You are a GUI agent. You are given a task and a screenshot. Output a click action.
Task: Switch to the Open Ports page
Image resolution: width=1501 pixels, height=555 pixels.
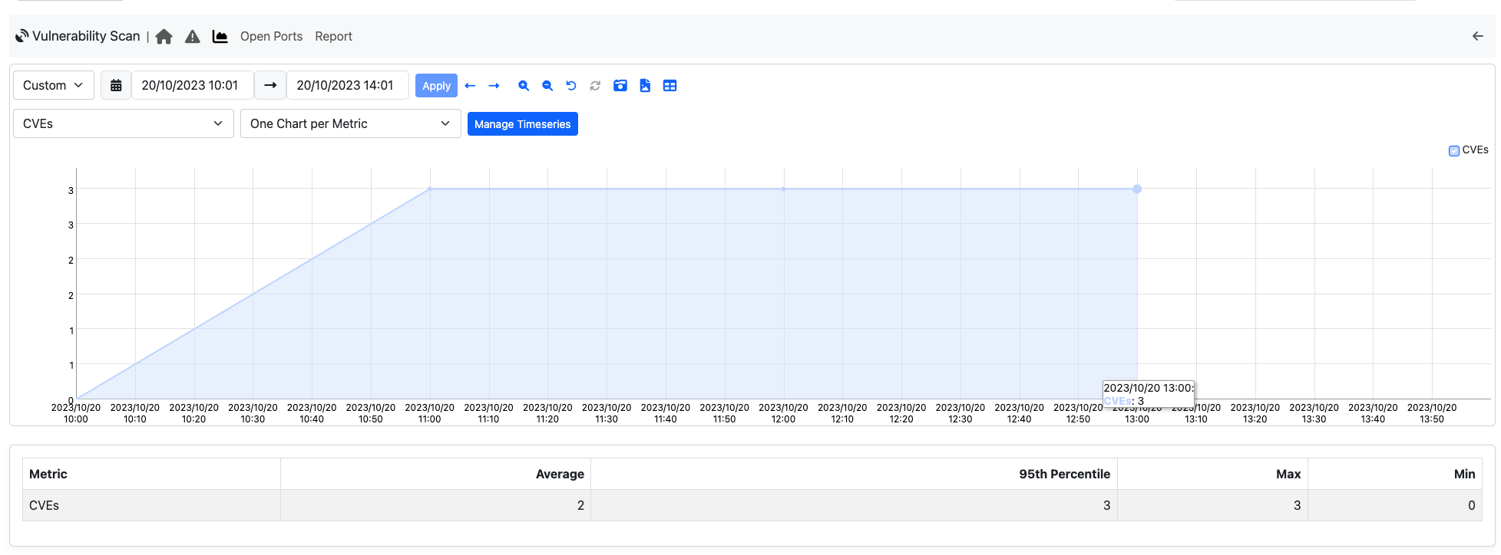271,37
